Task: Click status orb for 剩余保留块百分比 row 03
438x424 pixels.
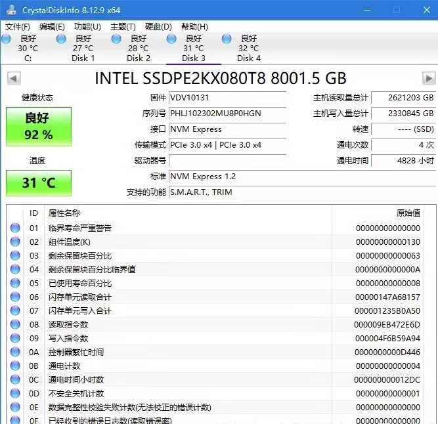Action: (15, 255)
